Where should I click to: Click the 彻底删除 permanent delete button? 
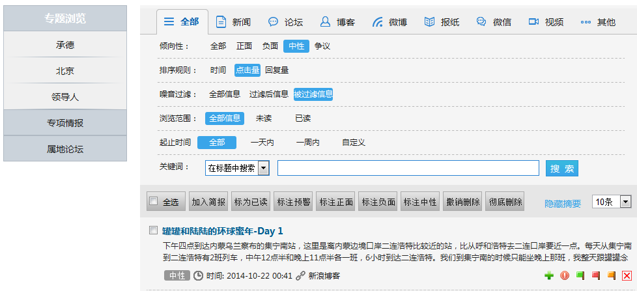505,202
